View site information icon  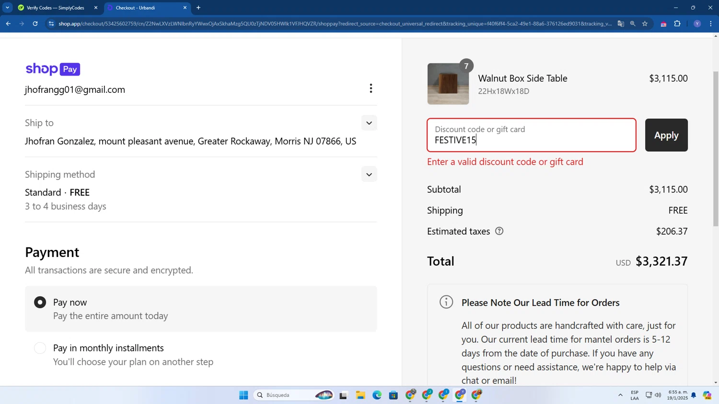pyautogui.click(x=51, y=23)
